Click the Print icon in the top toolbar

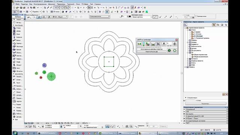(24, 7)
